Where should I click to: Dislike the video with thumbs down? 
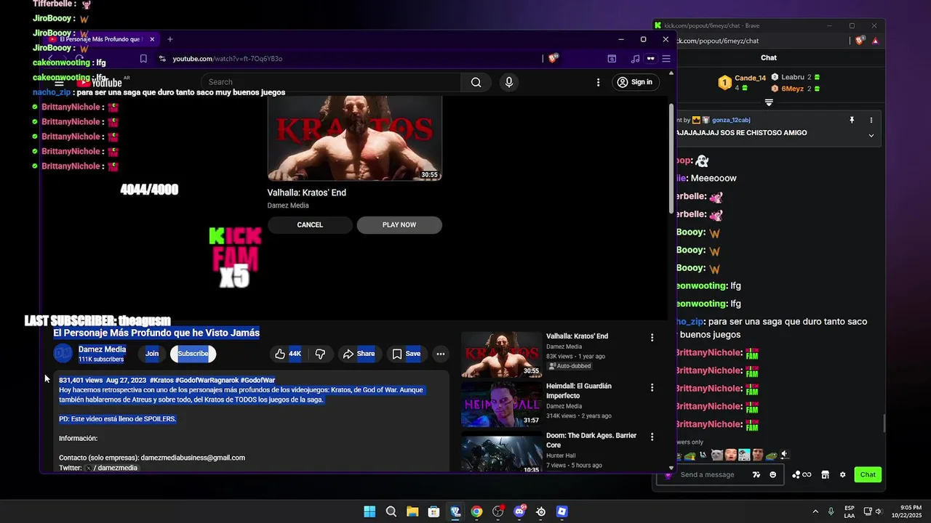pyautogui.click(x=320, y=354)
